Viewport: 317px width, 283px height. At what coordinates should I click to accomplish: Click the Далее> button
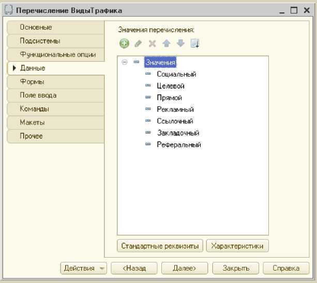click(184, 268)
